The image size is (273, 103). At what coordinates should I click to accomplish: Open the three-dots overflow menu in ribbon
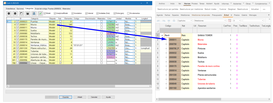[264, 9]
